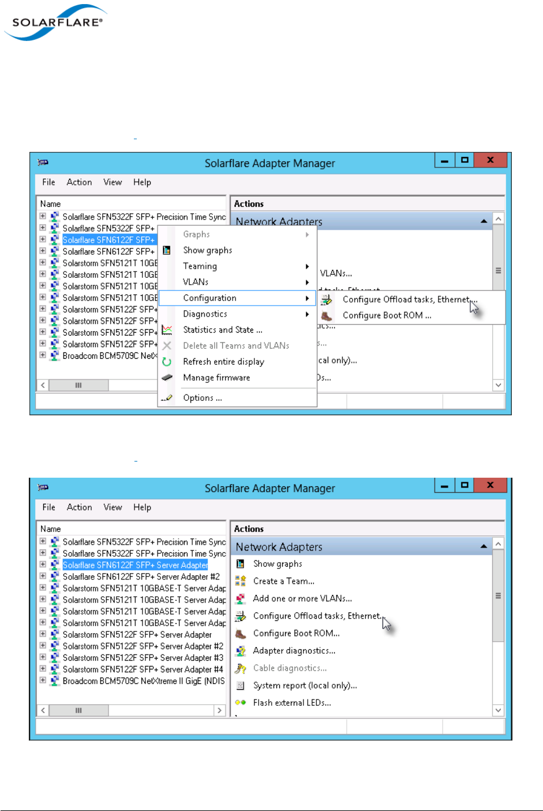Click tree horizontal scroll left arrow, upper window
Viewport: 543px width, 811px height.
pos(43,385)
